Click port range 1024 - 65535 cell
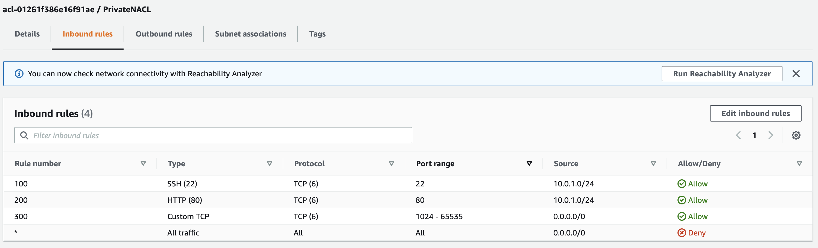The image size is (818, 248). point(439,216)
